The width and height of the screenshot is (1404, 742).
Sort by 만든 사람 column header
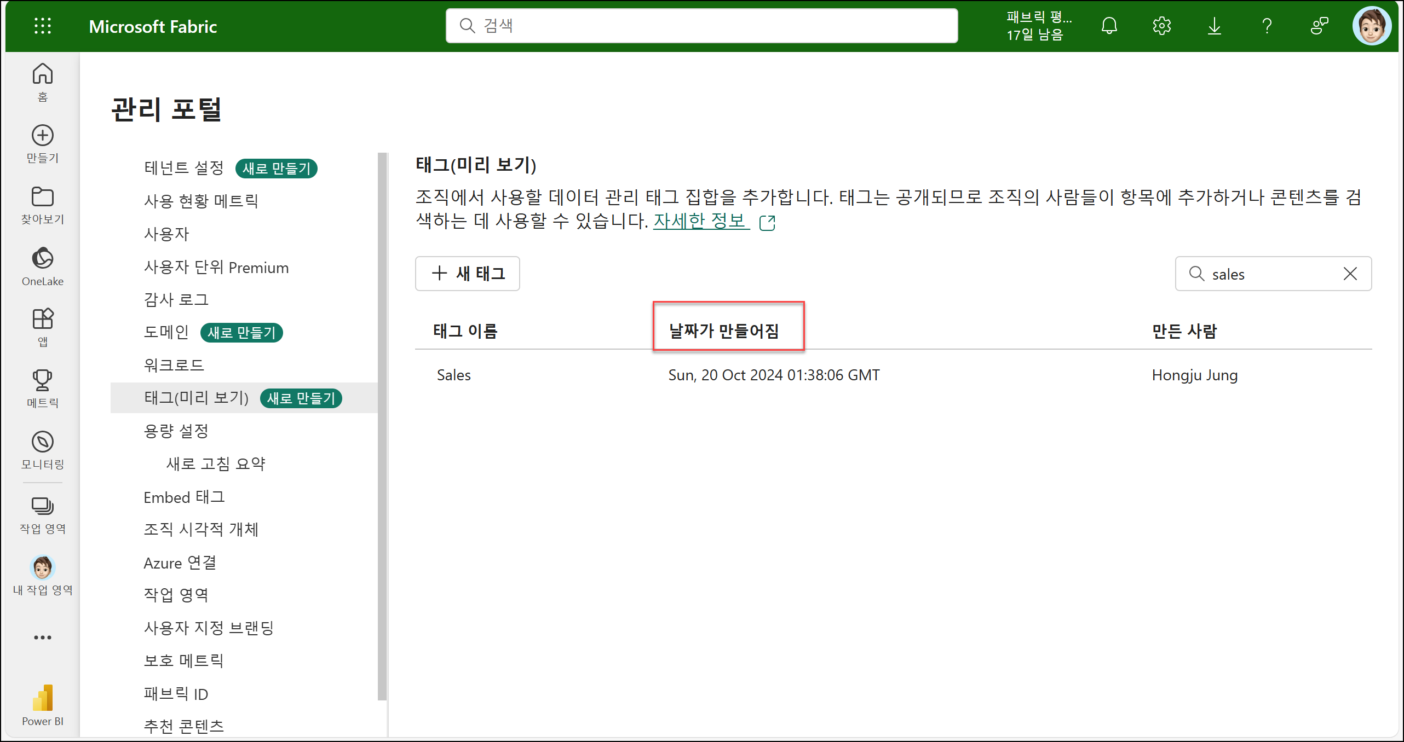1184,331
